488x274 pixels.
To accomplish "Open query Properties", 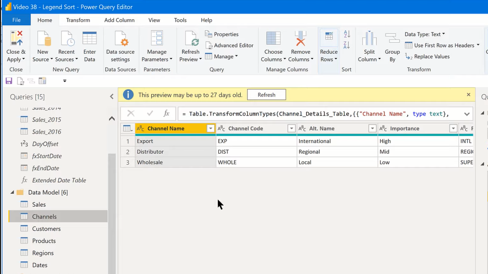I will click(222, 34).
